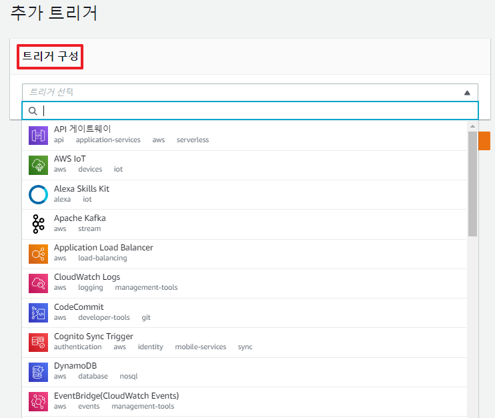Click the 'authentication' tag text
The image size is (495, 418).
77,347
